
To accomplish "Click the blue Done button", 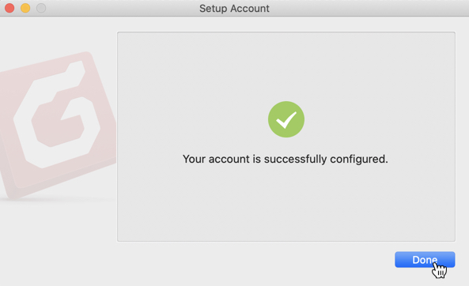I will pos(425,259).
